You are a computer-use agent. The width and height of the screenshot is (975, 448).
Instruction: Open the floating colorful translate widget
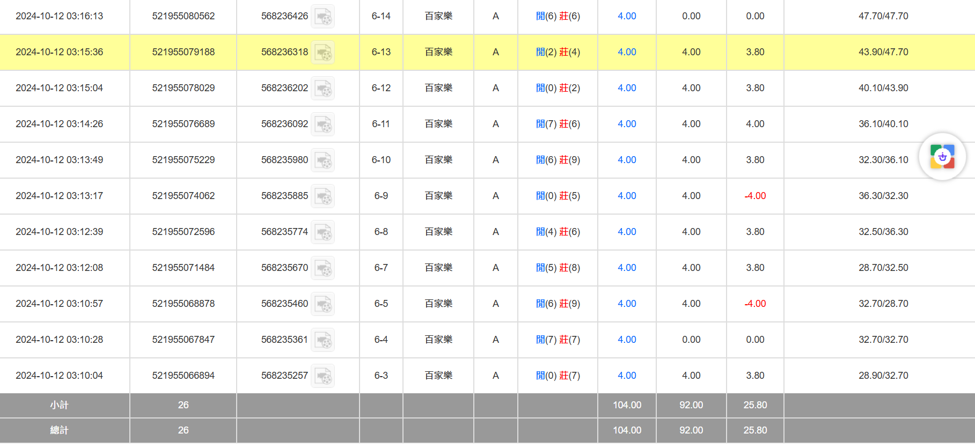coord(942,157)
